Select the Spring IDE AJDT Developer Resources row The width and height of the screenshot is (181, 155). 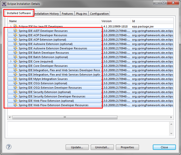(x=90, y=31)
